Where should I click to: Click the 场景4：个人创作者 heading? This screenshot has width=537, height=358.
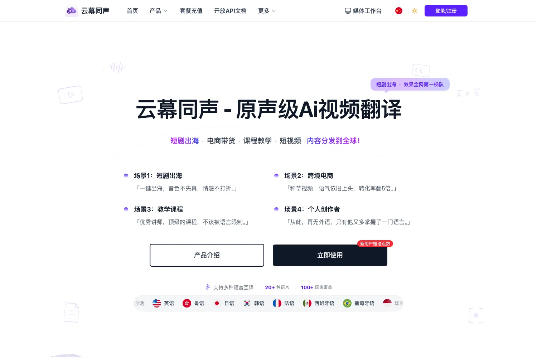(312, 209)
